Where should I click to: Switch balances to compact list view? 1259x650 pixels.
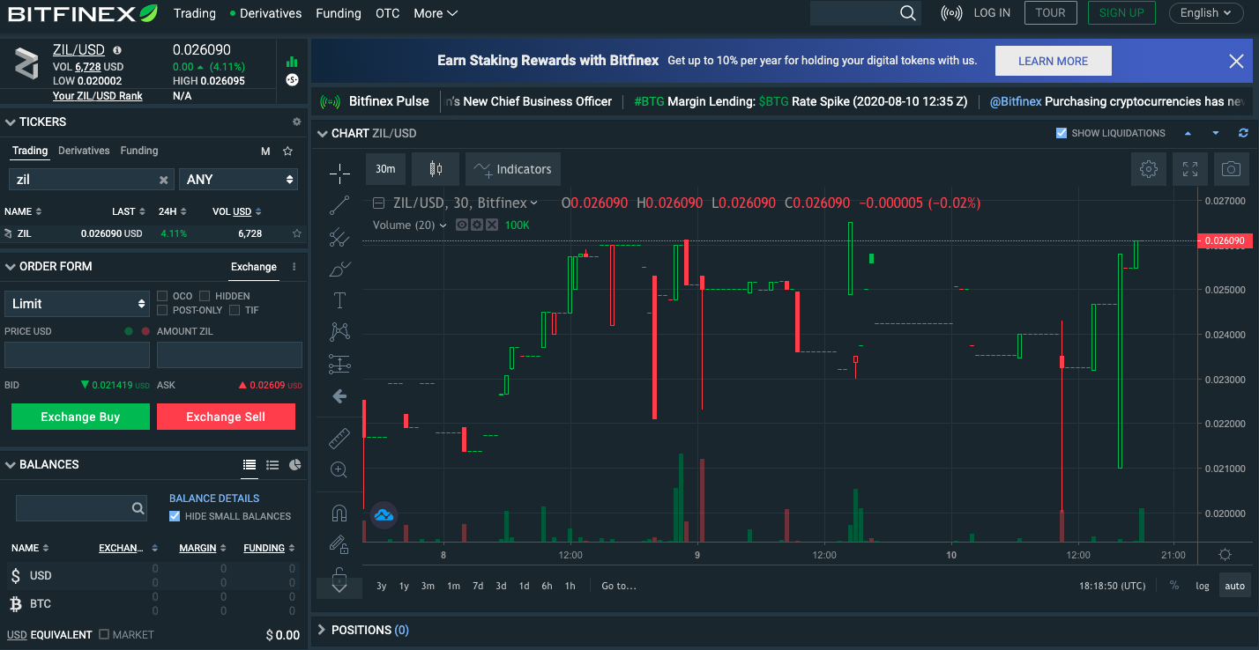[x=272, y=465]
